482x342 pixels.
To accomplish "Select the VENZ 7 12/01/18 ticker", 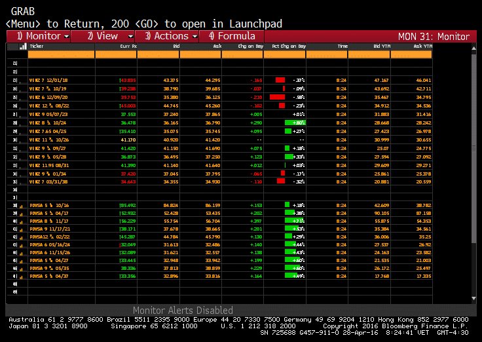I will (48, 81).
